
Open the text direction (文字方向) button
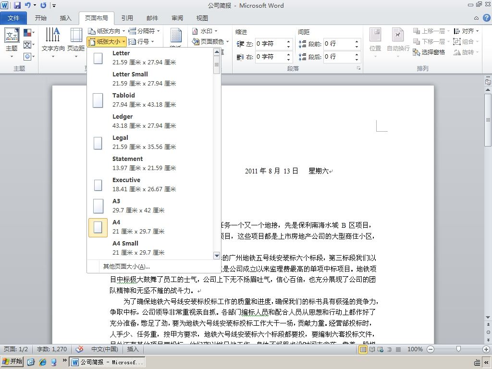[53, 43]
